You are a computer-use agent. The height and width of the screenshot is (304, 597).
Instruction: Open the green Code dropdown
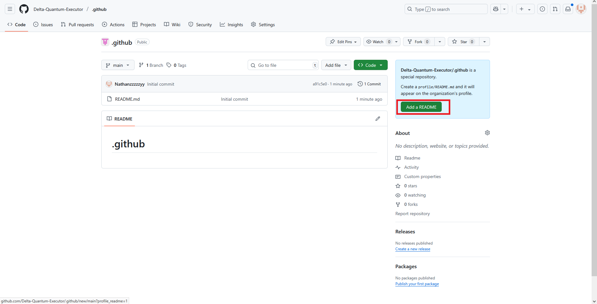pos(370,65)
